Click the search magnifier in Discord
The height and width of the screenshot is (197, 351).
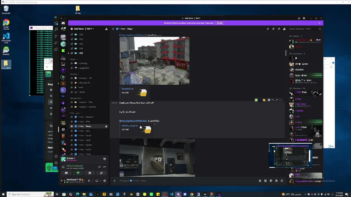[319, 29]
